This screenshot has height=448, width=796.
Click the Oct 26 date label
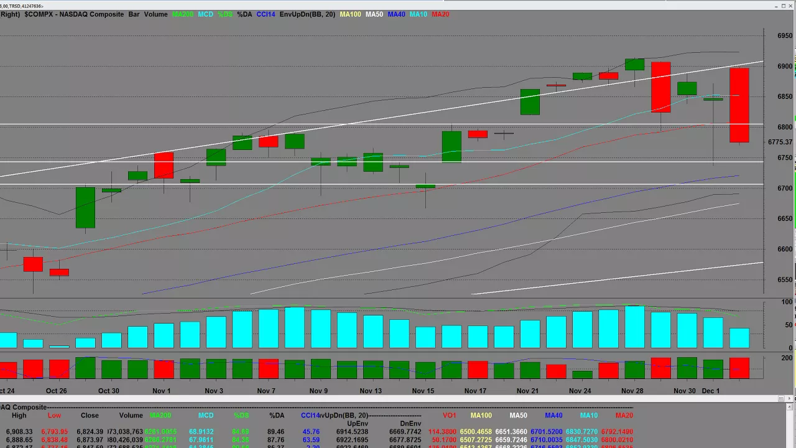pyautogui.click(x=56, y=391)
